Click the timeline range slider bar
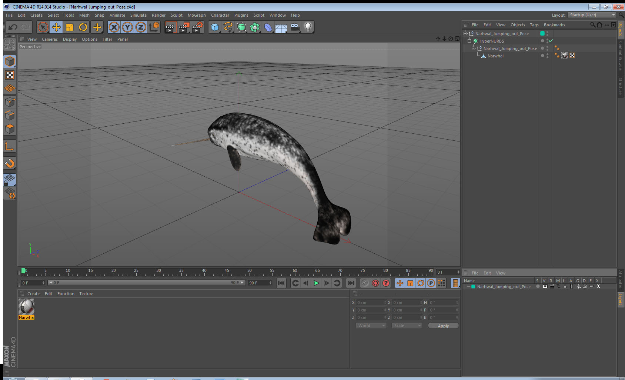This screenshot has height=380, width=625. [x=147, y=283]
